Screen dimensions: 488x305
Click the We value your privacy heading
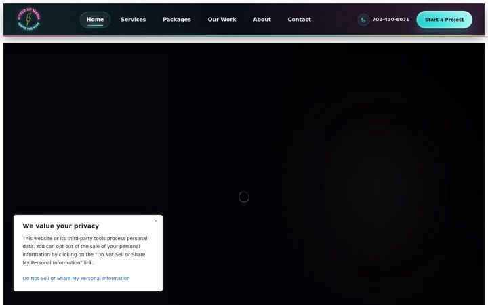pos(61,226)
